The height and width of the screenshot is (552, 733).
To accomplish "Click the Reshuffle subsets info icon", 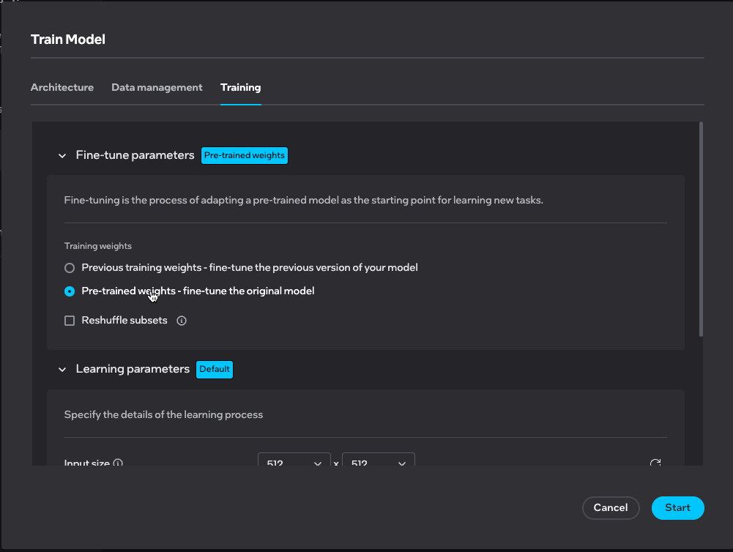I will coord(182,321).
